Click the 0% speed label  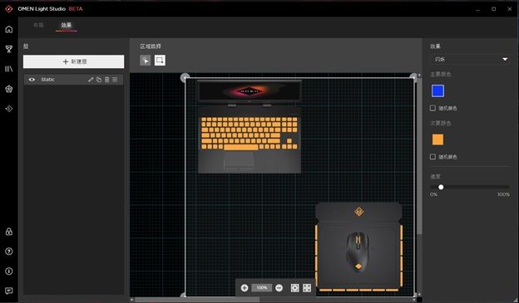coord(433,194)
